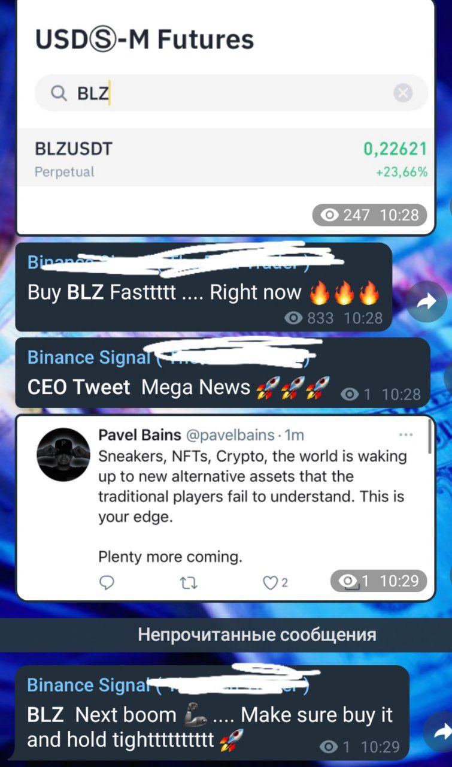This screenshot has height=767, width=452.
Task: Tap the 247 views eye on futures image
Action: [329, 215]
